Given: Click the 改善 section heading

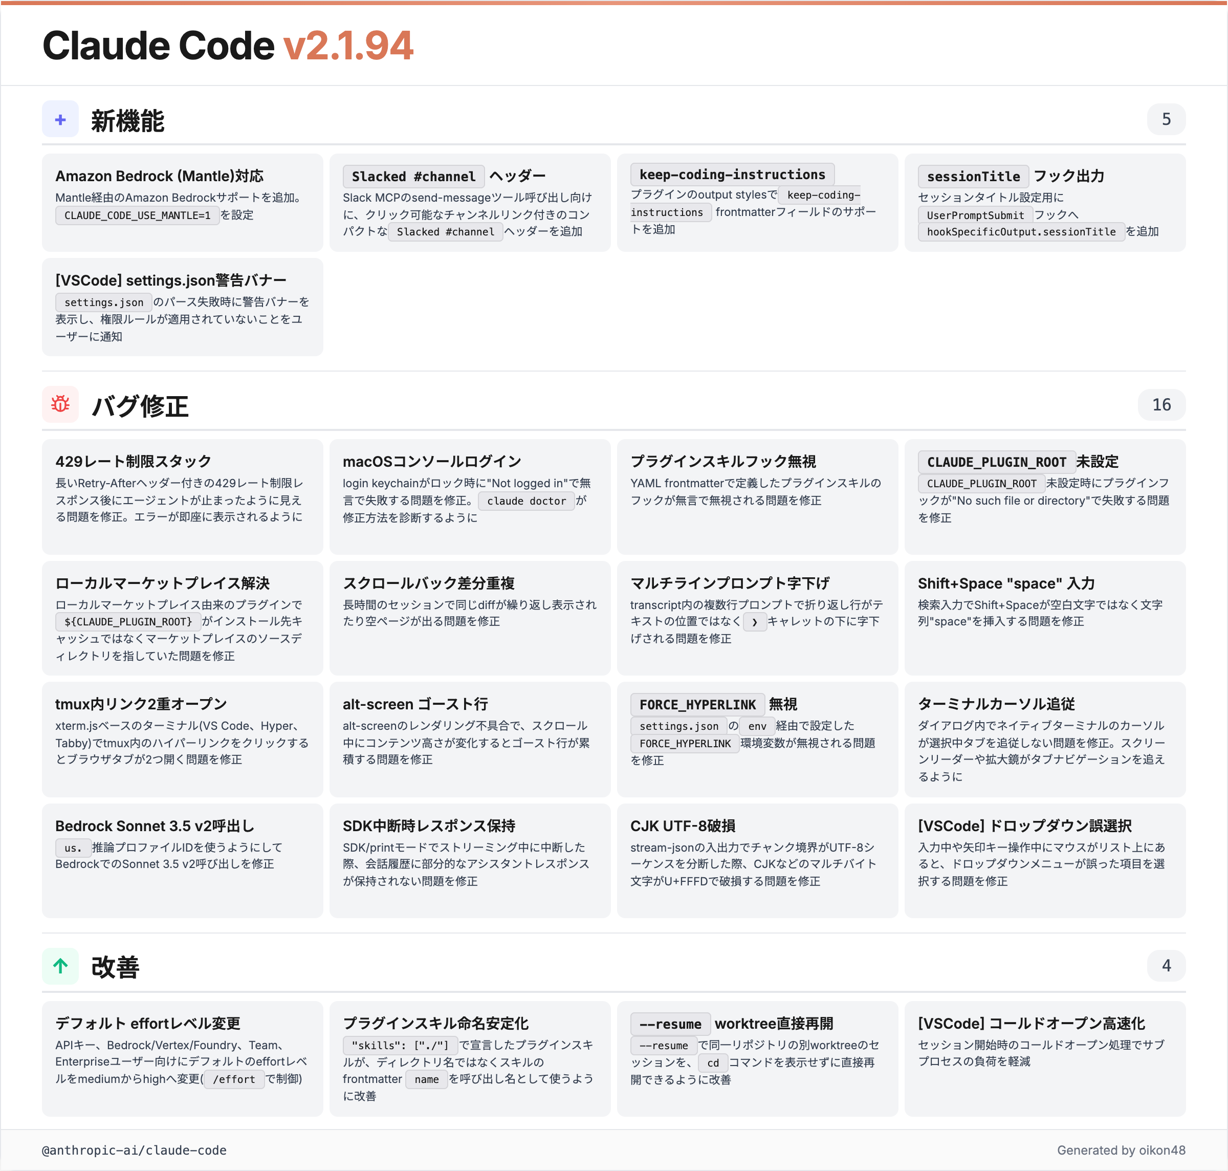Looking at the screenshot, I should (x=115, y=967).
